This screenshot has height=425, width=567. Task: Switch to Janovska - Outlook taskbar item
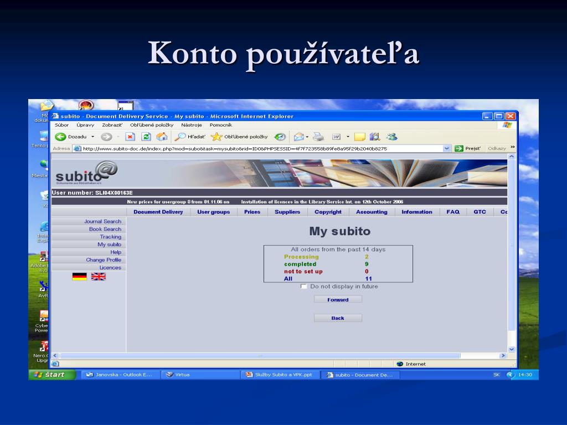coord(120,375)
